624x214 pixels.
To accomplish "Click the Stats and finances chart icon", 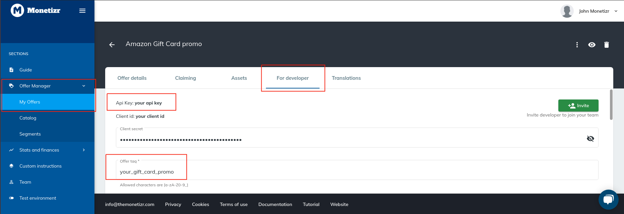I will click(x=11, y=150).
